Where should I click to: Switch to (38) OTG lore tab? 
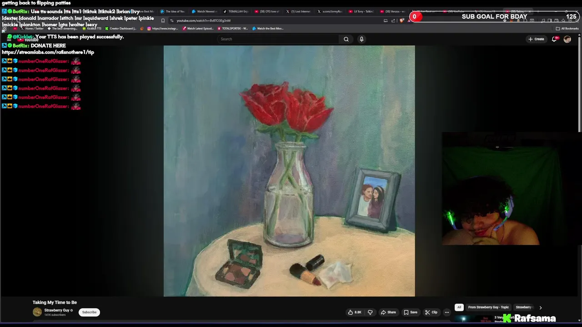click(x=267, y=11)
